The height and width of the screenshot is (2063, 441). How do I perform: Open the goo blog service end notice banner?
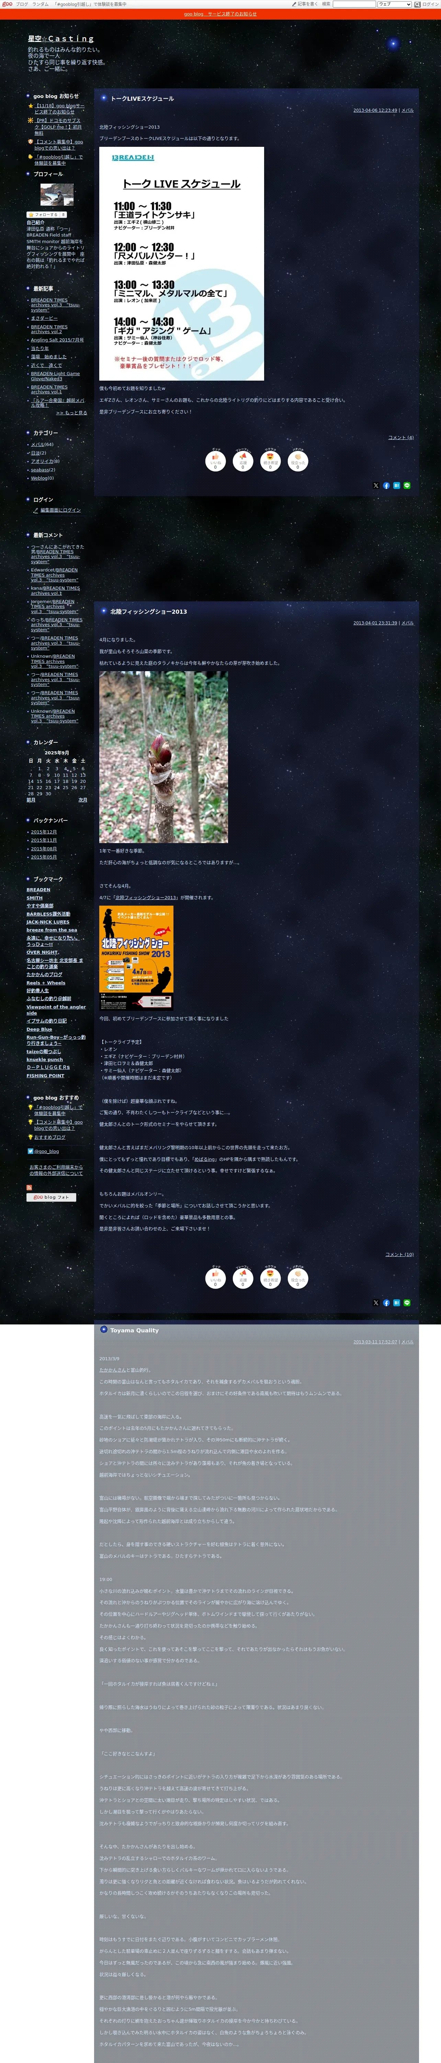point(220,14)
